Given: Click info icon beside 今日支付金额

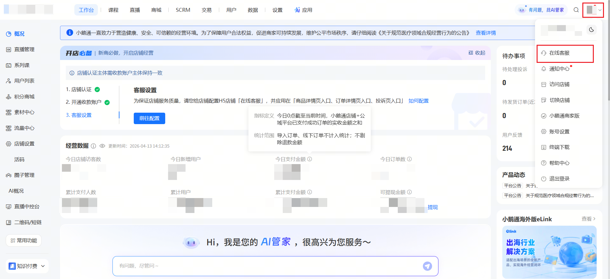Looking at the screenshot, I should coord(310,159).
